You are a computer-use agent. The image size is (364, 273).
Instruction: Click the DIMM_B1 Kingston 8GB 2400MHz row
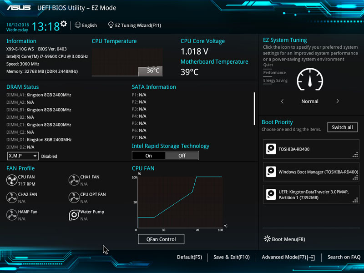pos(39,110)
